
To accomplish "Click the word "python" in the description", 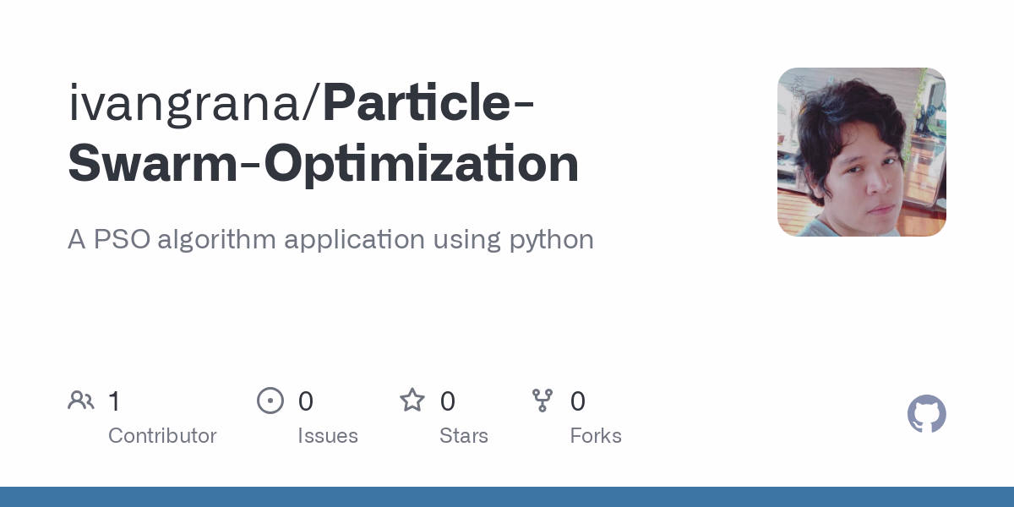I will (551, 240).
